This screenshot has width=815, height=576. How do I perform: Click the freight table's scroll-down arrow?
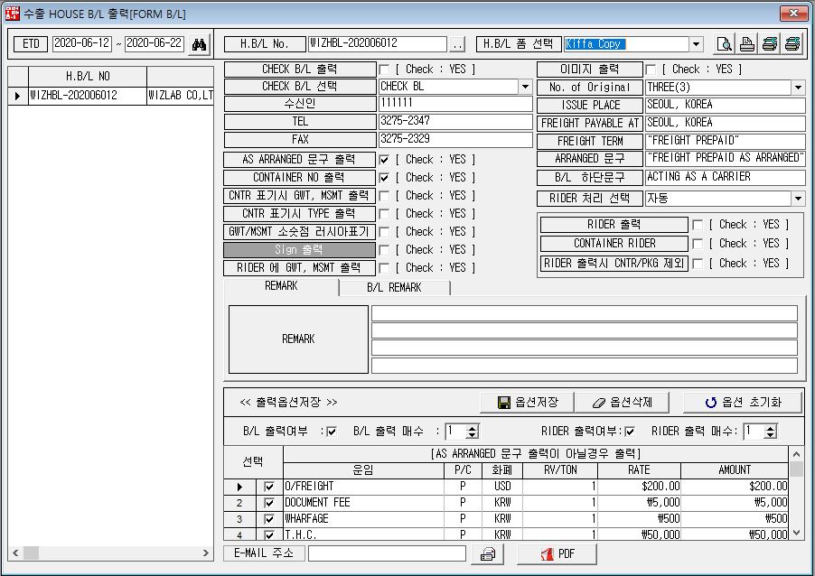pos(796,533)
